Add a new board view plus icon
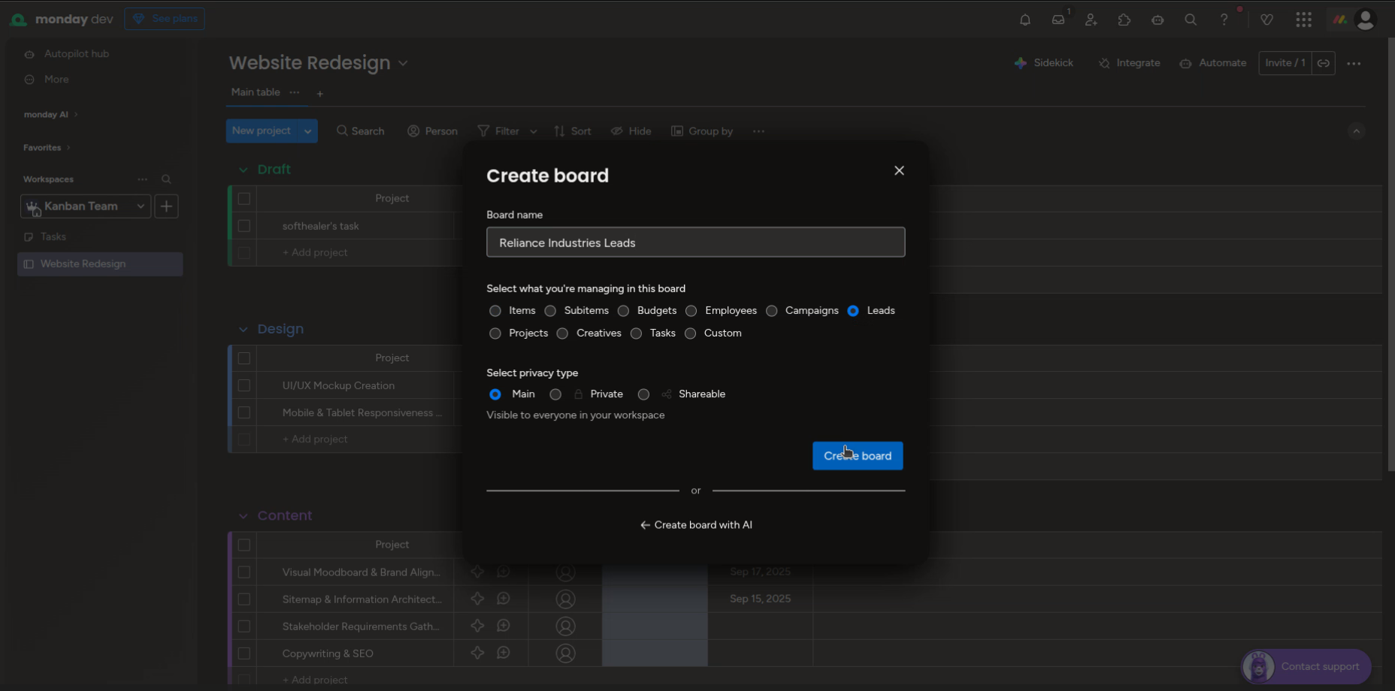Viewport: 1395px width, 691px height. pos(320,94)
